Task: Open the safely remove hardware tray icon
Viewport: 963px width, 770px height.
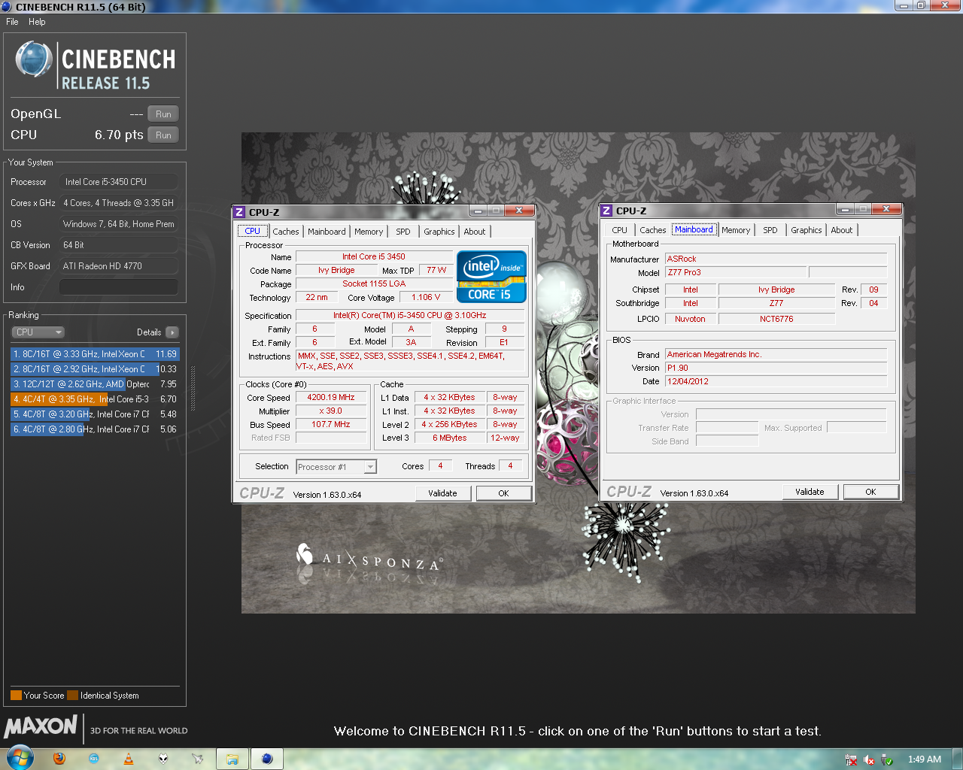Action: 887,759
